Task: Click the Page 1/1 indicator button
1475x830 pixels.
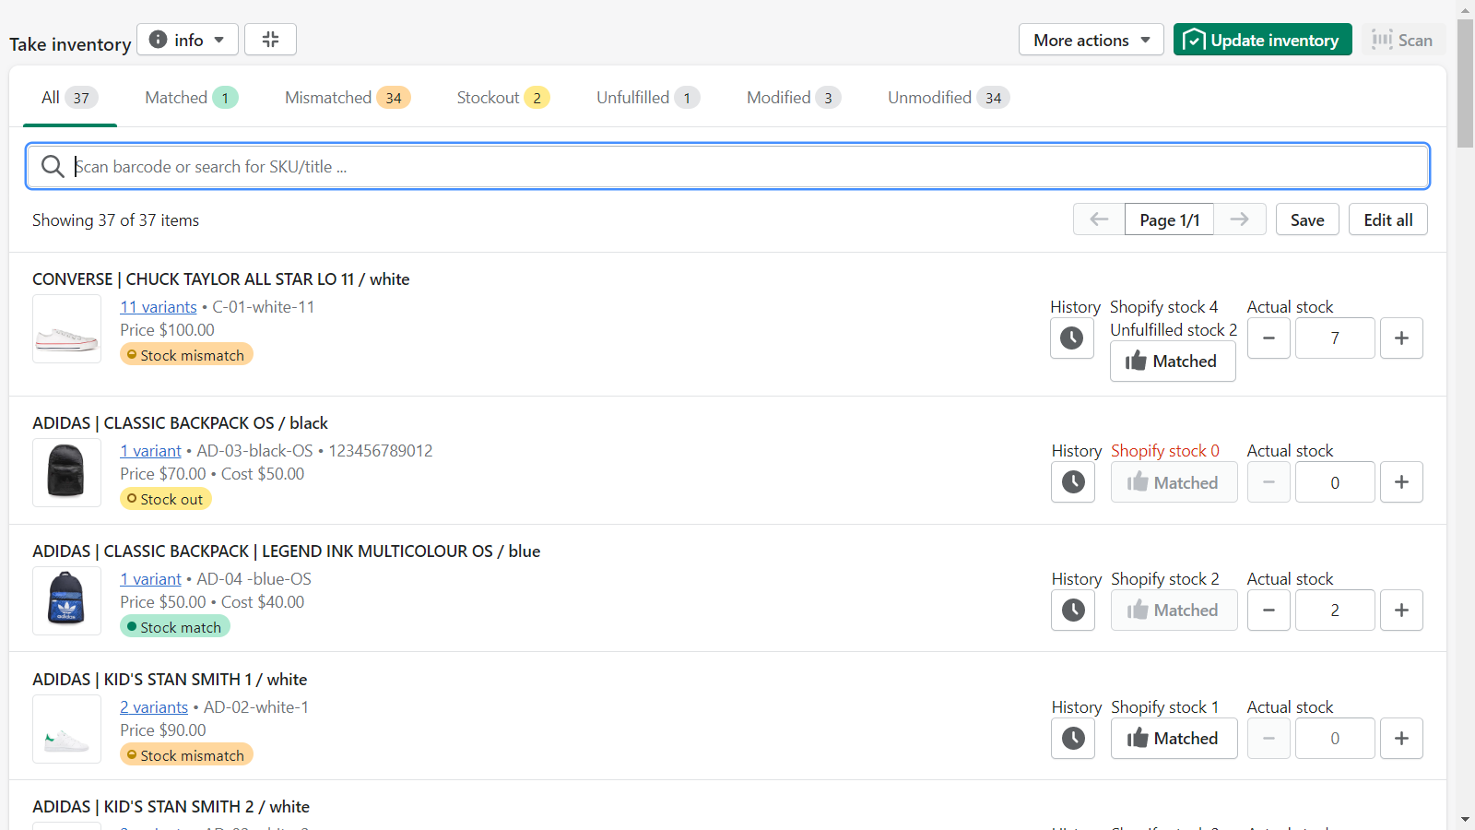Action: [1169, 219]
